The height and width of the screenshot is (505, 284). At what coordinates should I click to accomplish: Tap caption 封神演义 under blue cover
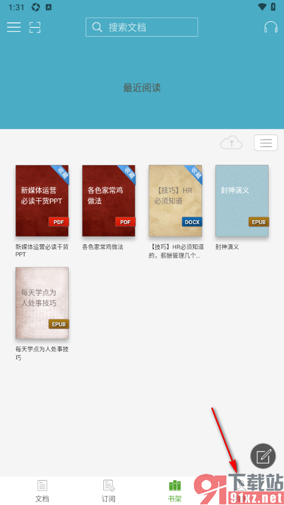227,247
